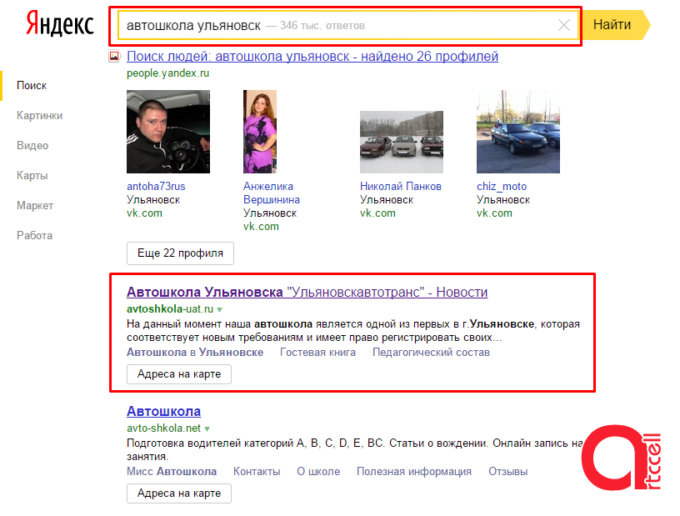680x516 pixels.
Task: Open the Мисс Автошкола sitelink
Action: [x=172, y=471]
